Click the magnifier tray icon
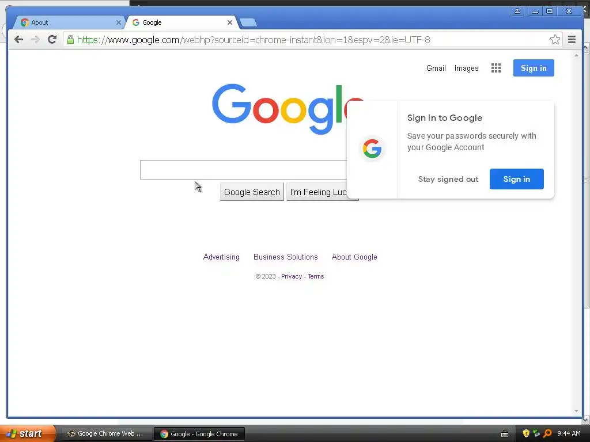 click(547, 433)
